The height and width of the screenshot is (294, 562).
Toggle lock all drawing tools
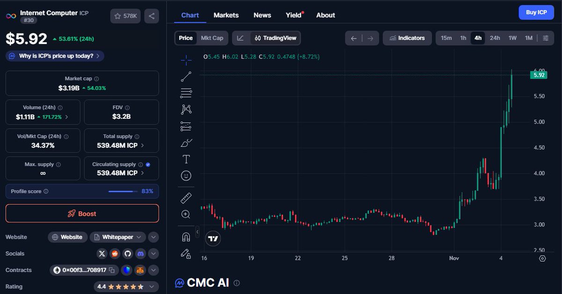pyautogui.click(x=186, y=254)
